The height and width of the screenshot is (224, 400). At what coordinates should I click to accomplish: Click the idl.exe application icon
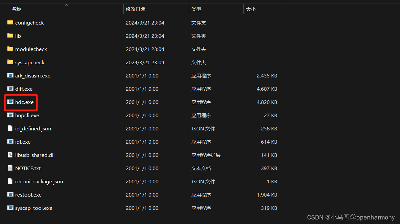click(x=10, y=142)
